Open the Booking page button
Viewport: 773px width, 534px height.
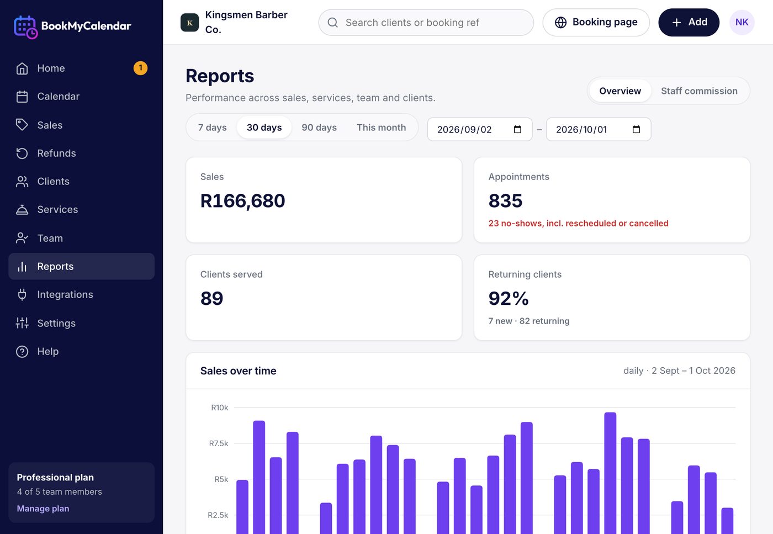[596, 23]
